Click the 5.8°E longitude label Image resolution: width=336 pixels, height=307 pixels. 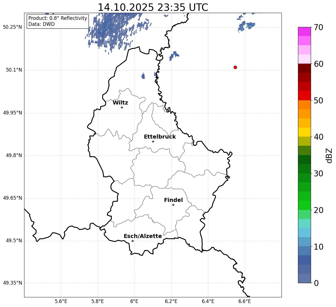pos(98,301)
